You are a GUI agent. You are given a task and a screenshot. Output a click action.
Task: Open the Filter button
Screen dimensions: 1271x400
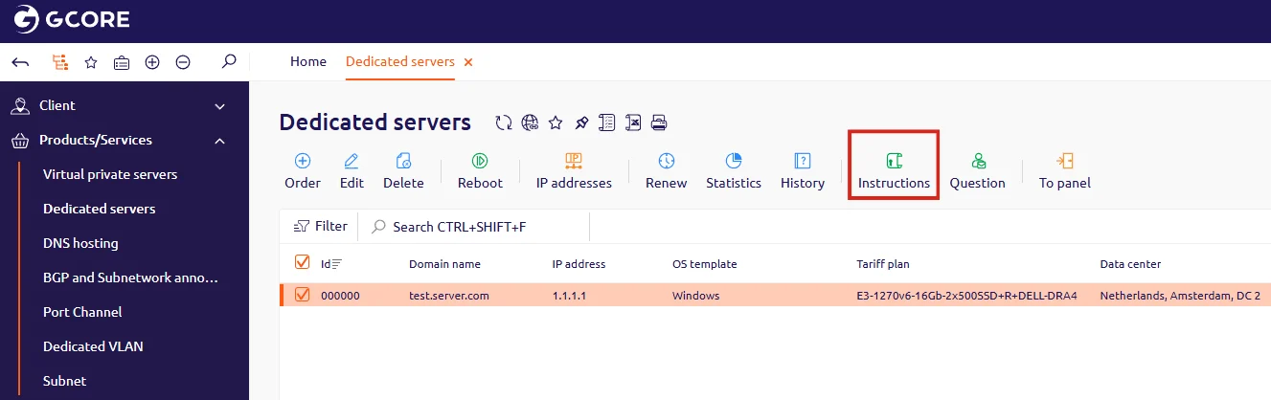click(321, 227)
